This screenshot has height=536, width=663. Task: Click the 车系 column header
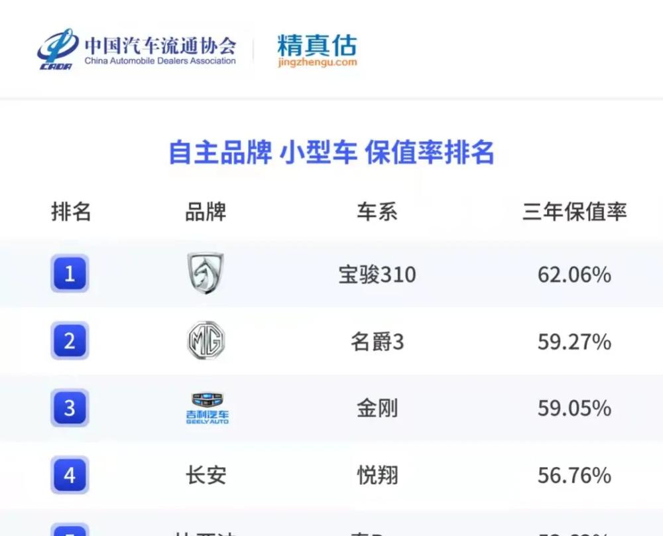pos(377,211)
